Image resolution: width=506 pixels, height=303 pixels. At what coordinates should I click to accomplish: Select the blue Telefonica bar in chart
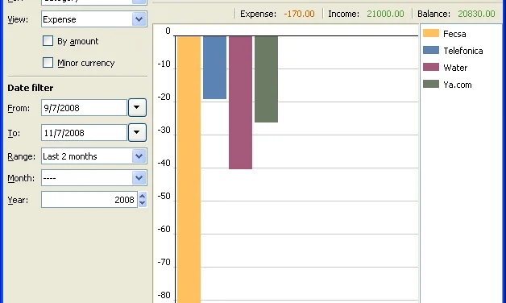[x=214, y=68]
